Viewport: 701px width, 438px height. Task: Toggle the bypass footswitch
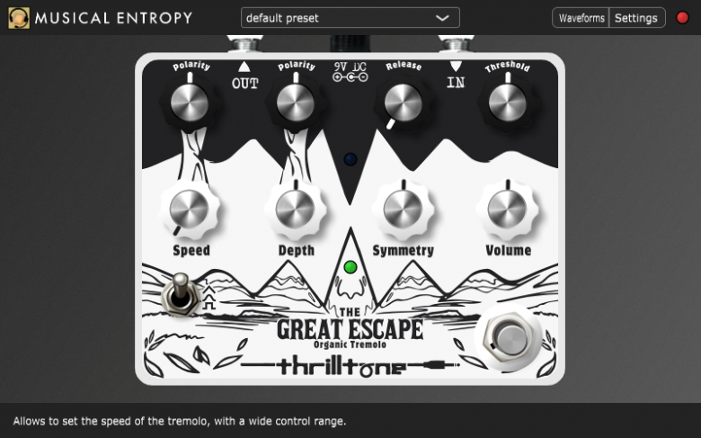pyautogui.click(x=510, y=338)
